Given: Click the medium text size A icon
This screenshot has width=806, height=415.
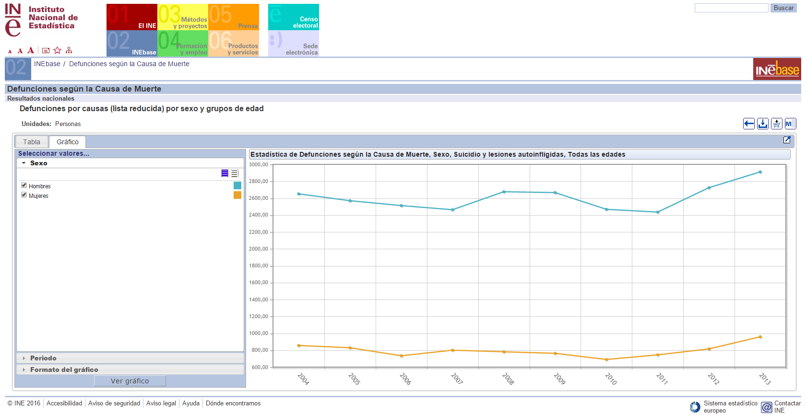Looking at the screenshot, I should (x=20, y=51).
